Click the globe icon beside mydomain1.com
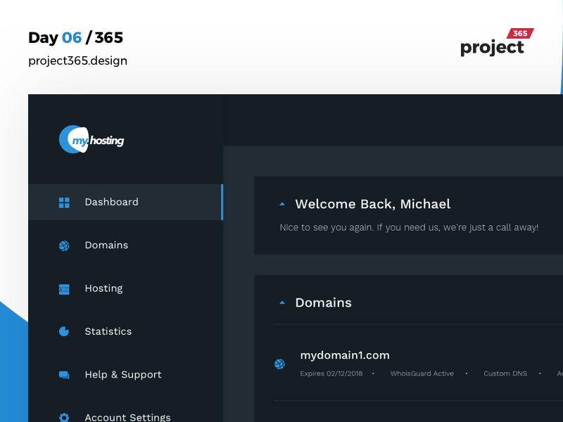Image resolution: width=563 pixels, height=422 pixels. click(279, 364)
